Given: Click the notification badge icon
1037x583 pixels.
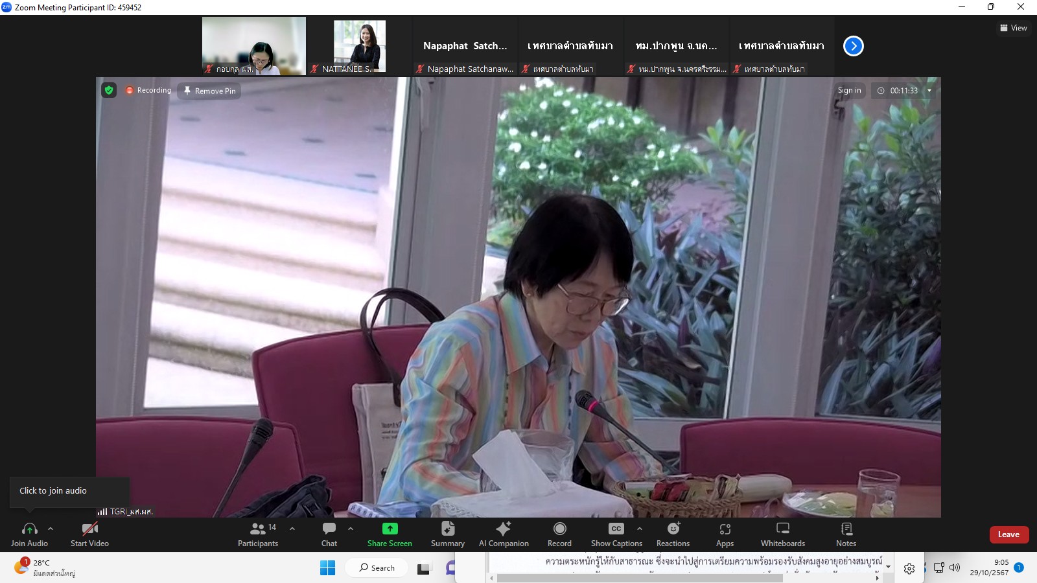Looking at the screenshot, I should [x=1019, y=567].
